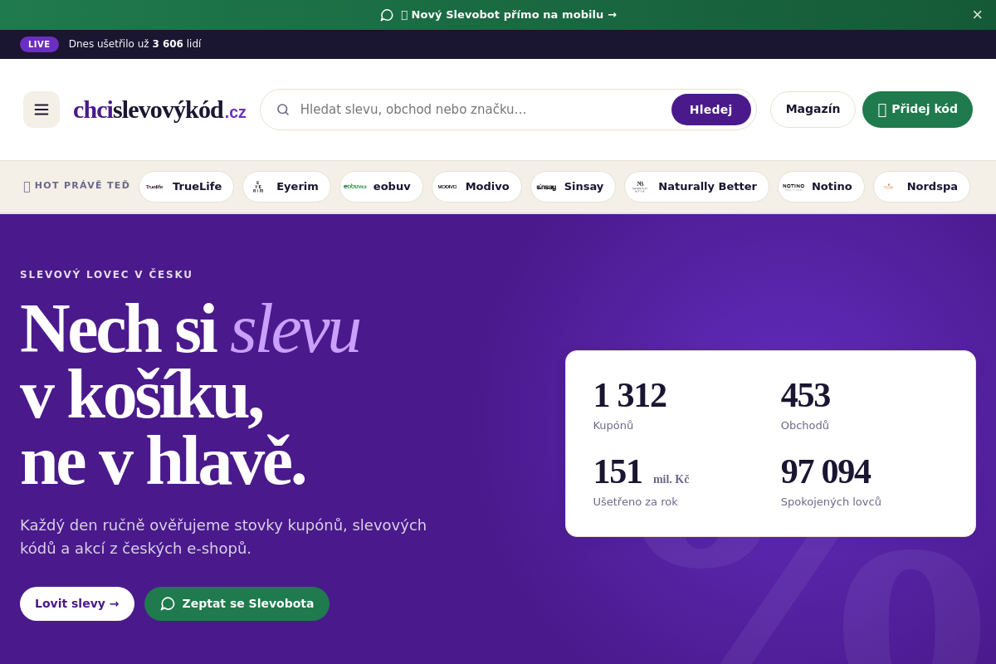The image size is (996, 664).
Task: Click the chcislevovýkód.cz logo
Action: pyautogui.click(x=159, y=110)
